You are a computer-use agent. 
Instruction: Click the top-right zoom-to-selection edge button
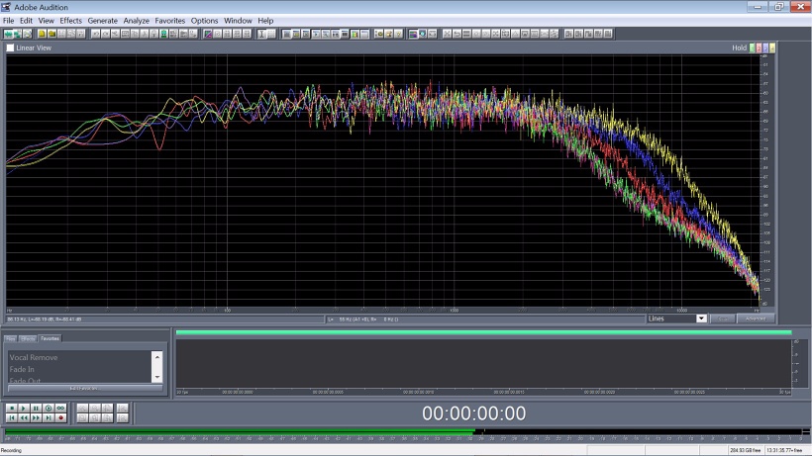[x=122, y=408]
